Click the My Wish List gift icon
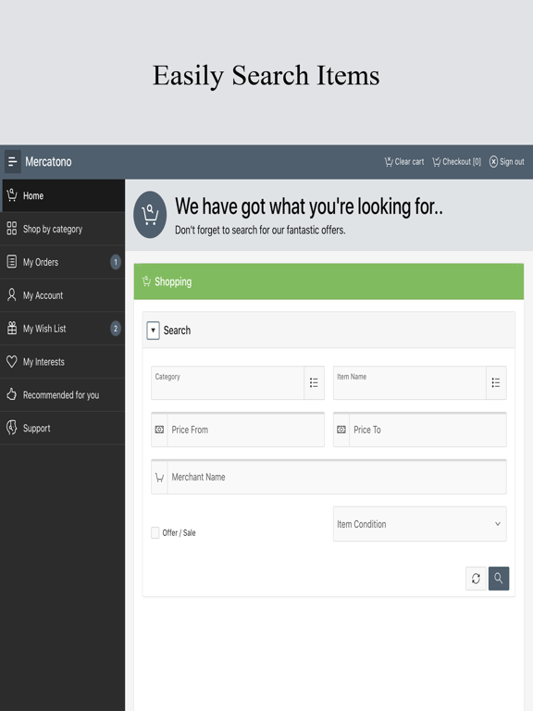 tap(12, 328)
